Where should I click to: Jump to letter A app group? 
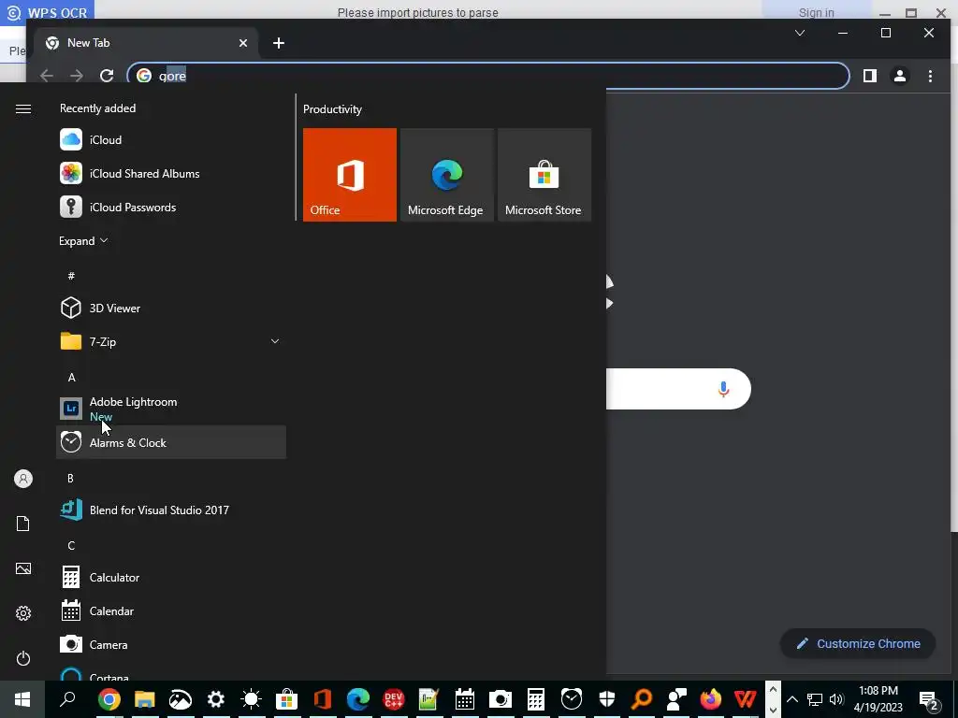(71, 378)
